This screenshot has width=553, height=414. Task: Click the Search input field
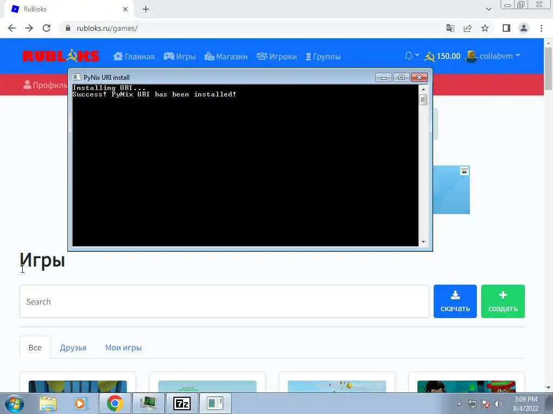click(224, 301)
